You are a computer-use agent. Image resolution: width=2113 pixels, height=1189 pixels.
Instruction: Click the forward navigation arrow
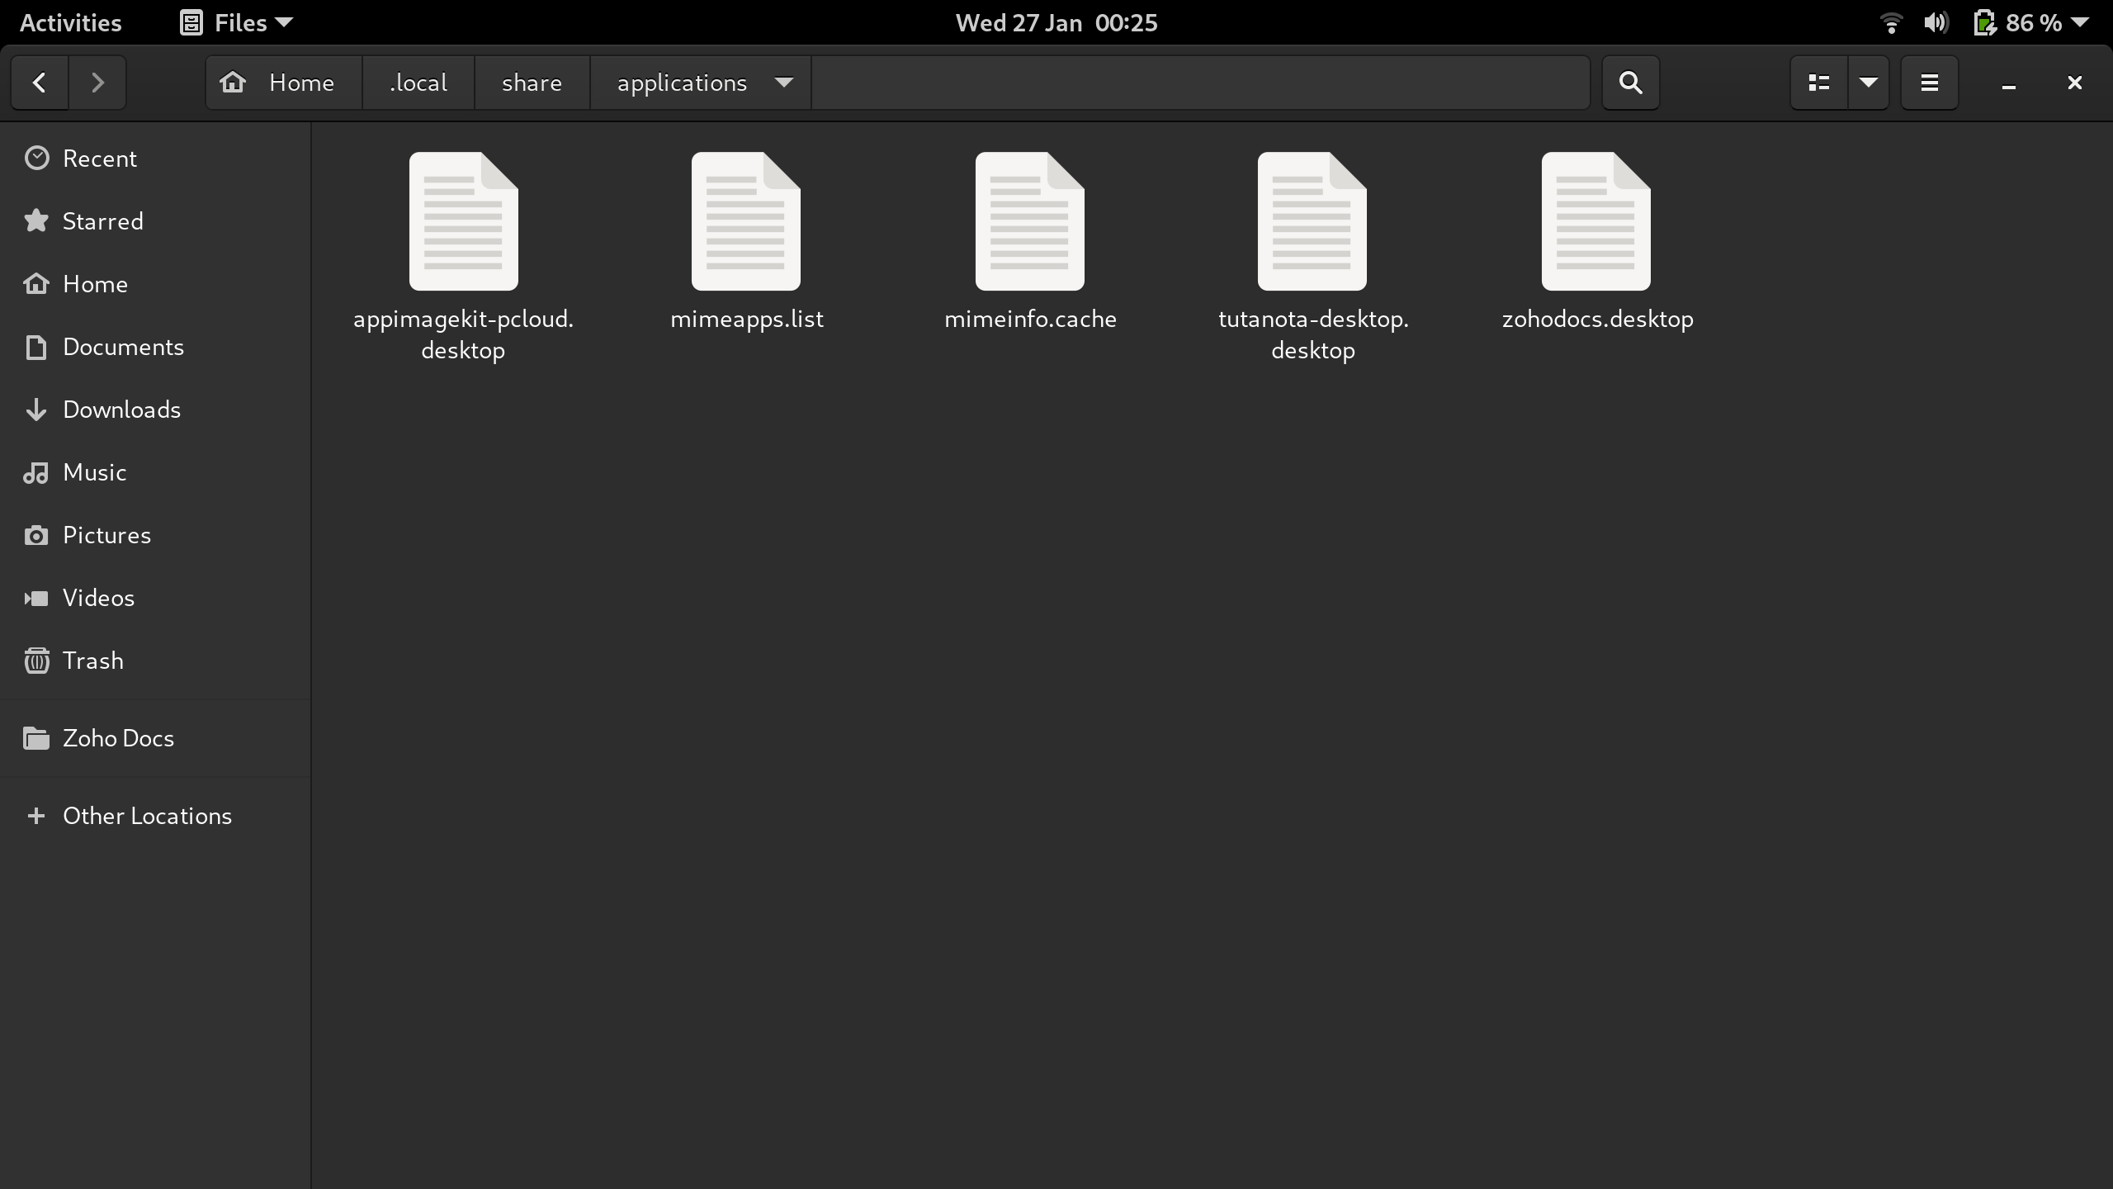97,83
